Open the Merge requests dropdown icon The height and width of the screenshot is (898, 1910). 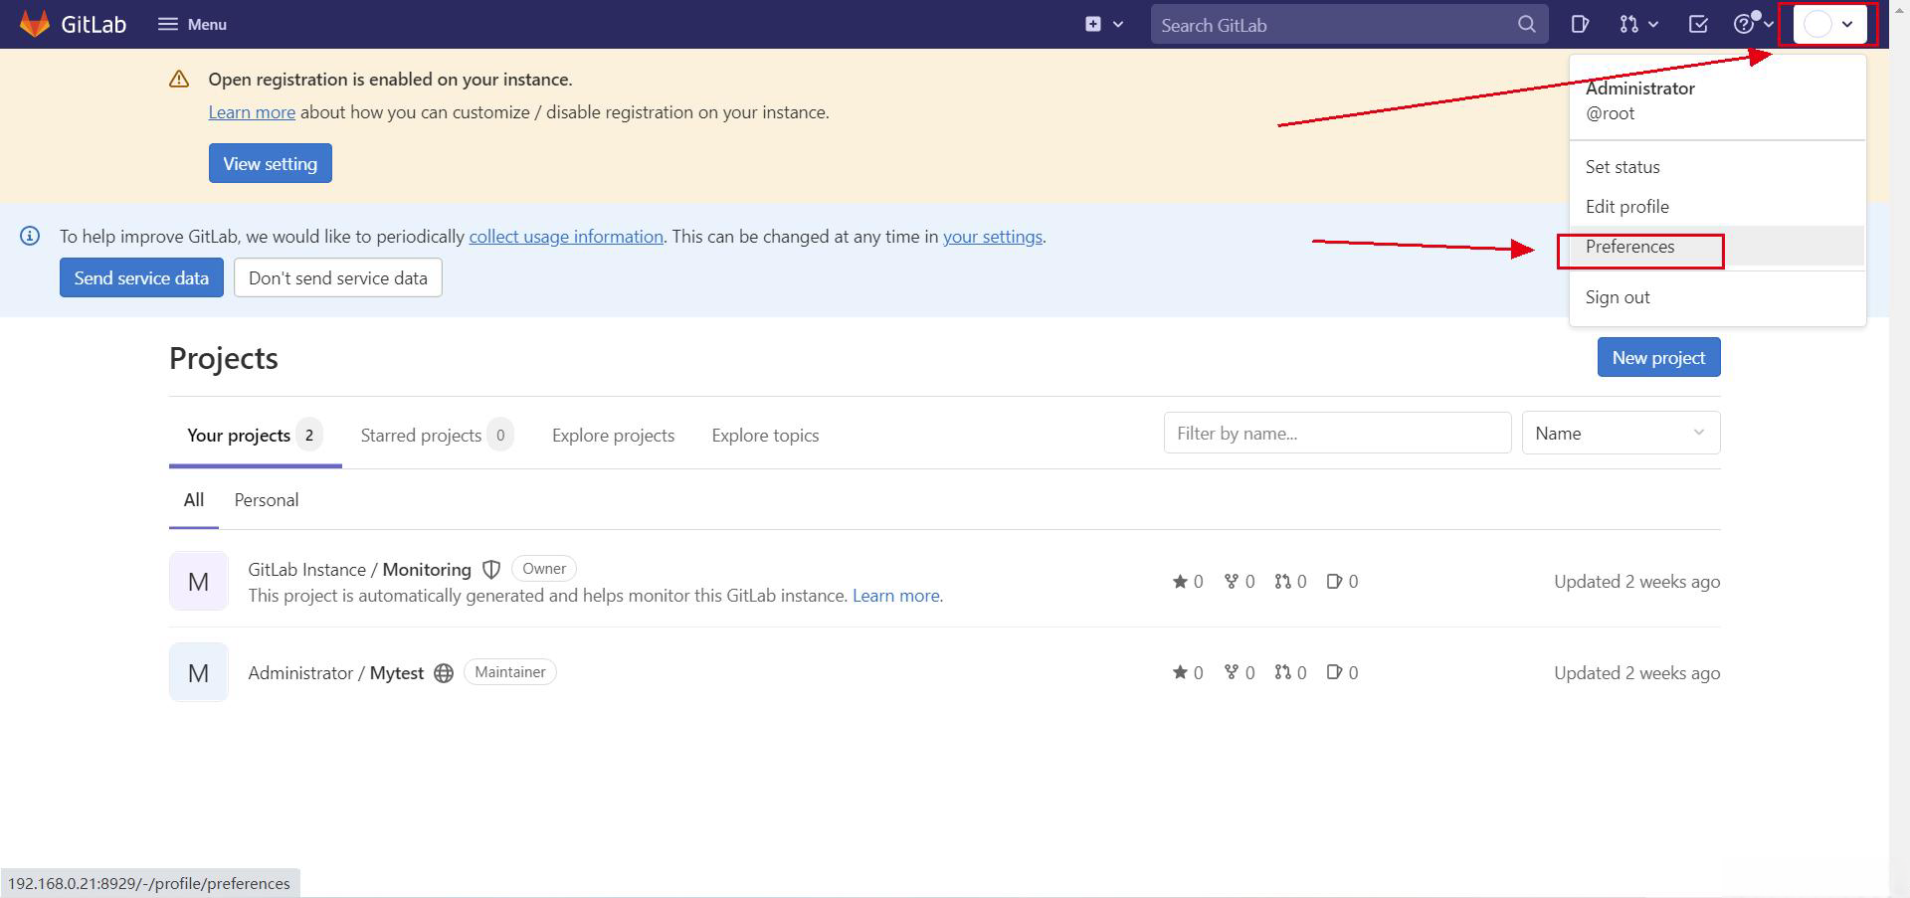tap(1638, 24)
